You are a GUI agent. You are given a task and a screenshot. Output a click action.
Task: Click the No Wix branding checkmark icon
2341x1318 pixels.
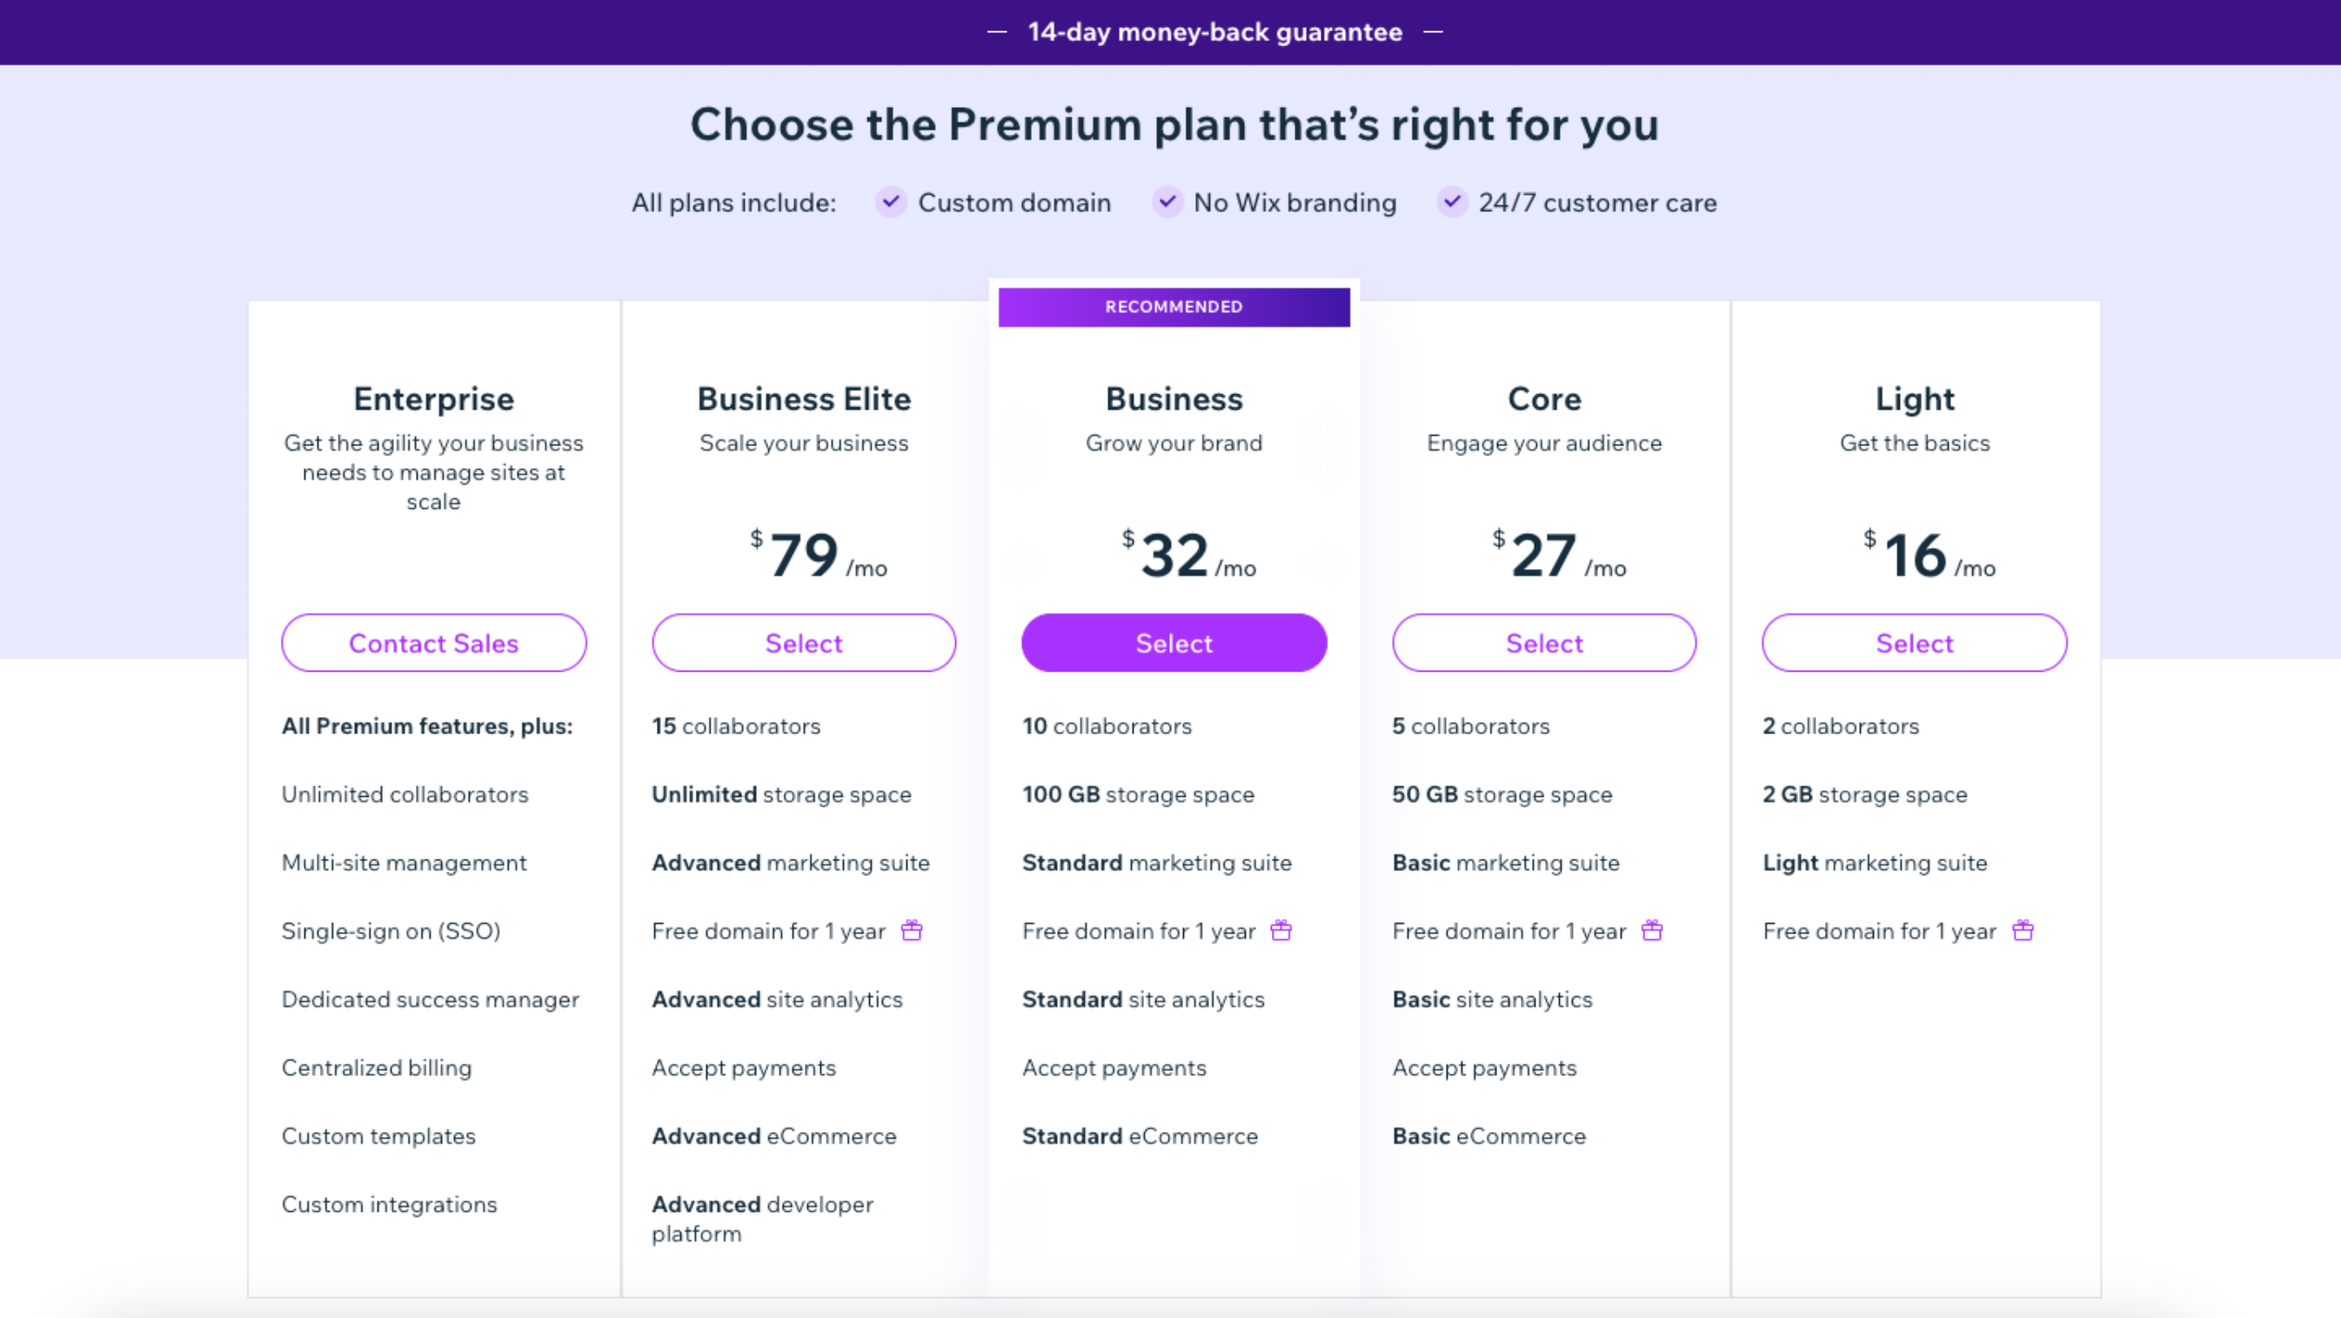pos(1167,202)
